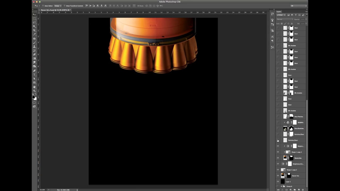Click the foreground color swatch
The image size is (340, 191).
pyautogui.click(x=33, y=97)
